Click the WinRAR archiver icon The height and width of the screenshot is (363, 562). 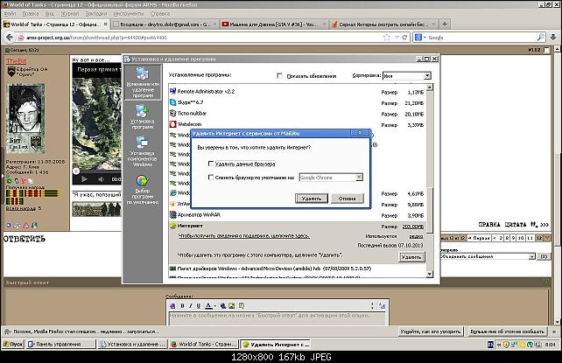172,215
